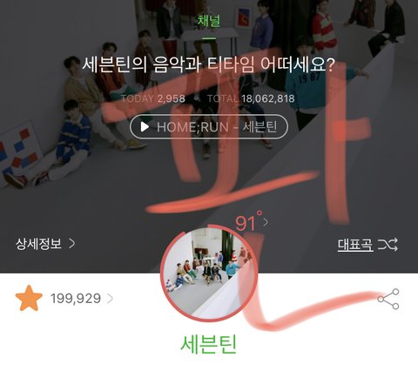The image size is (418, 371).
Task: Play HOME;RUN - 세븐틴 track
Action: click(x=209, y=127)
